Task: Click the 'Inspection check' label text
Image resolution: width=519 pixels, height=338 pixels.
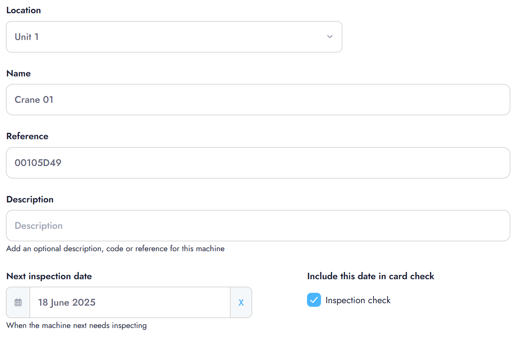Action: (358, 300)
